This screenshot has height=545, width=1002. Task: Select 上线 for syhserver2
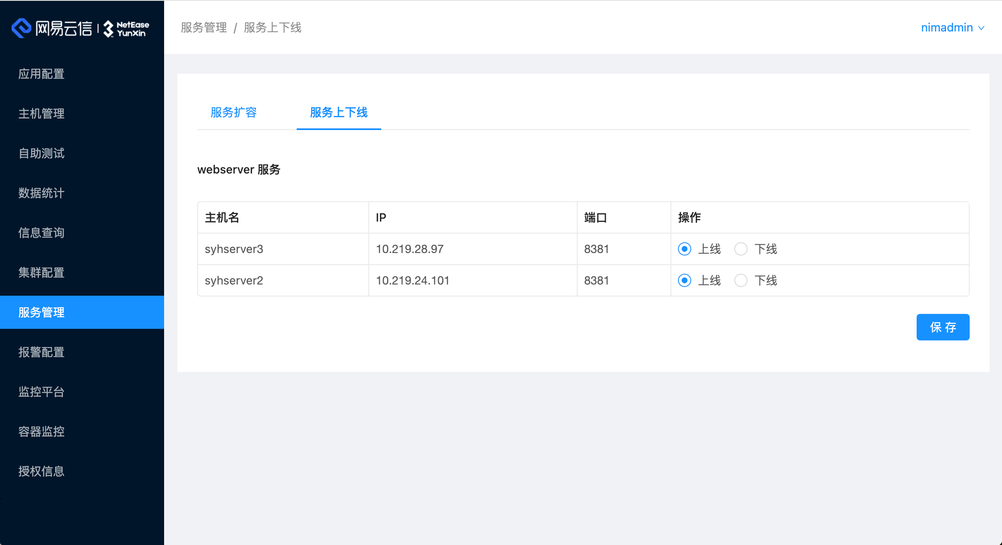685,280
